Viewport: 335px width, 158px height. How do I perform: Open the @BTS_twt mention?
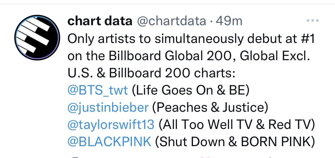[x=98, y=91]
